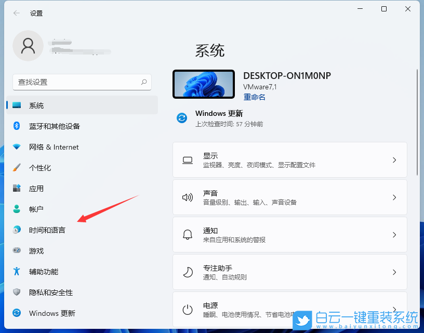Expand the 声音 row chevron
Viewport: 424px width, 333px height.
point(394,197)
